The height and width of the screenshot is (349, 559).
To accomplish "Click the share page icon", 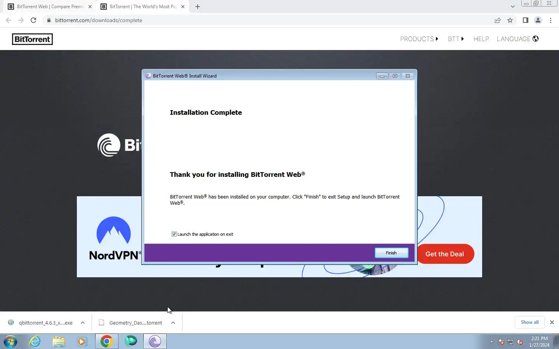I will click(498, 20).
